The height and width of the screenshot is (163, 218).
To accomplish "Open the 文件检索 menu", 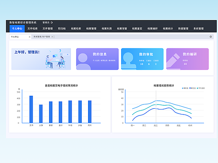I will point(32,28).
